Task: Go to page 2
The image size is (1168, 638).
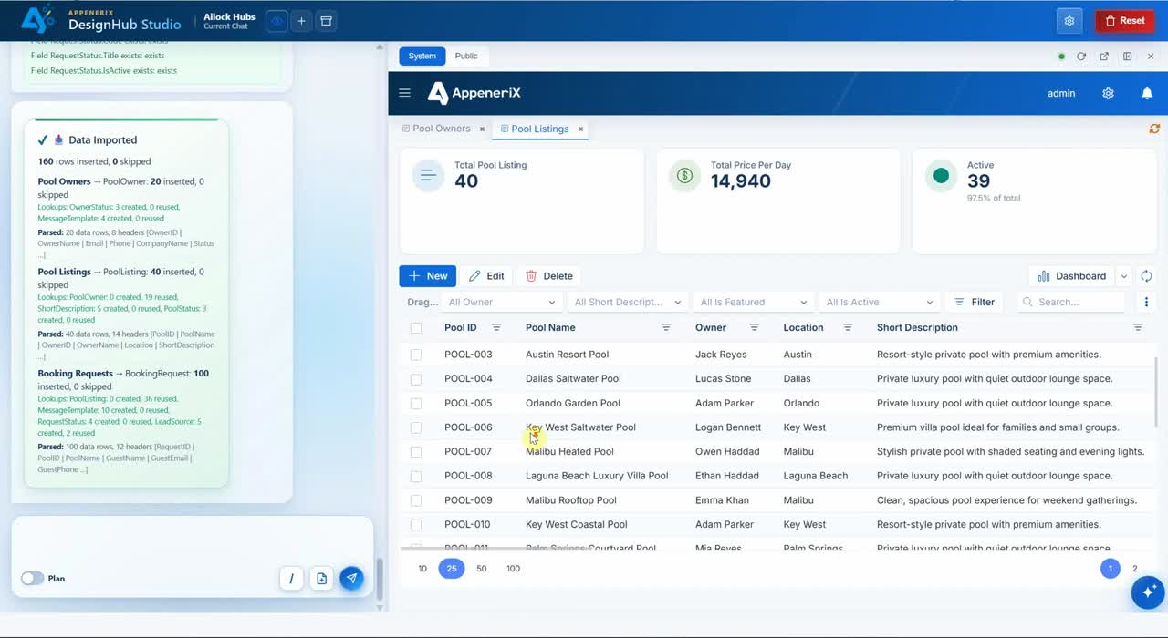Action: [x=1135, y=569]
